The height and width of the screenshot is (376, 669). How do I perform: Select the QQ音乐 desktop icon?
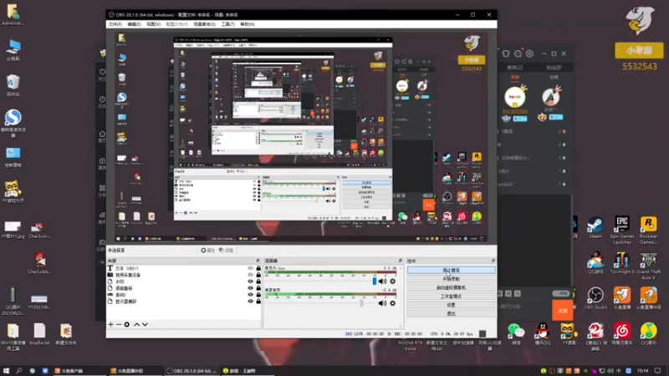click(649, 333)
